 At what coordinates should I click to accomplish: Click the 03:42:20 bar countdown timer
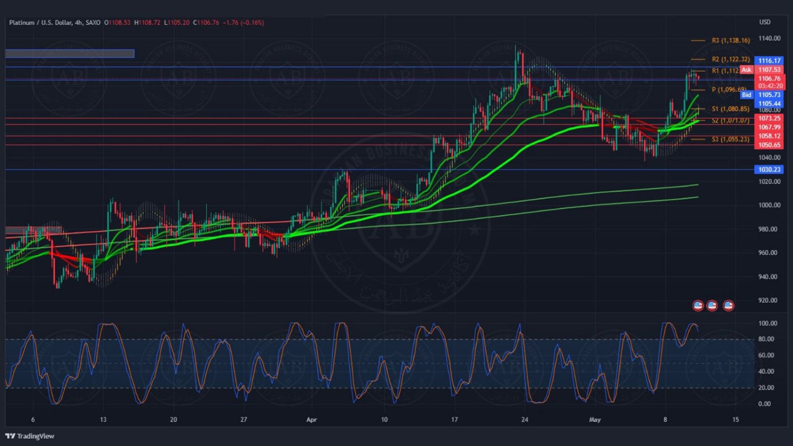point(770,86)
